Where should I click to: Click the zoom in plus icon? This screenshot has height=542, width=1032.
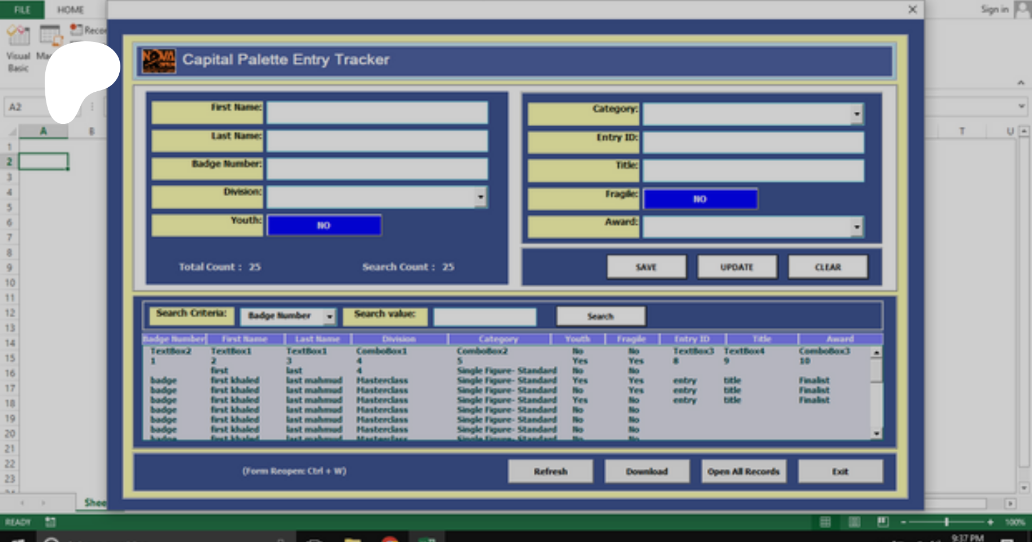(990, 522)
